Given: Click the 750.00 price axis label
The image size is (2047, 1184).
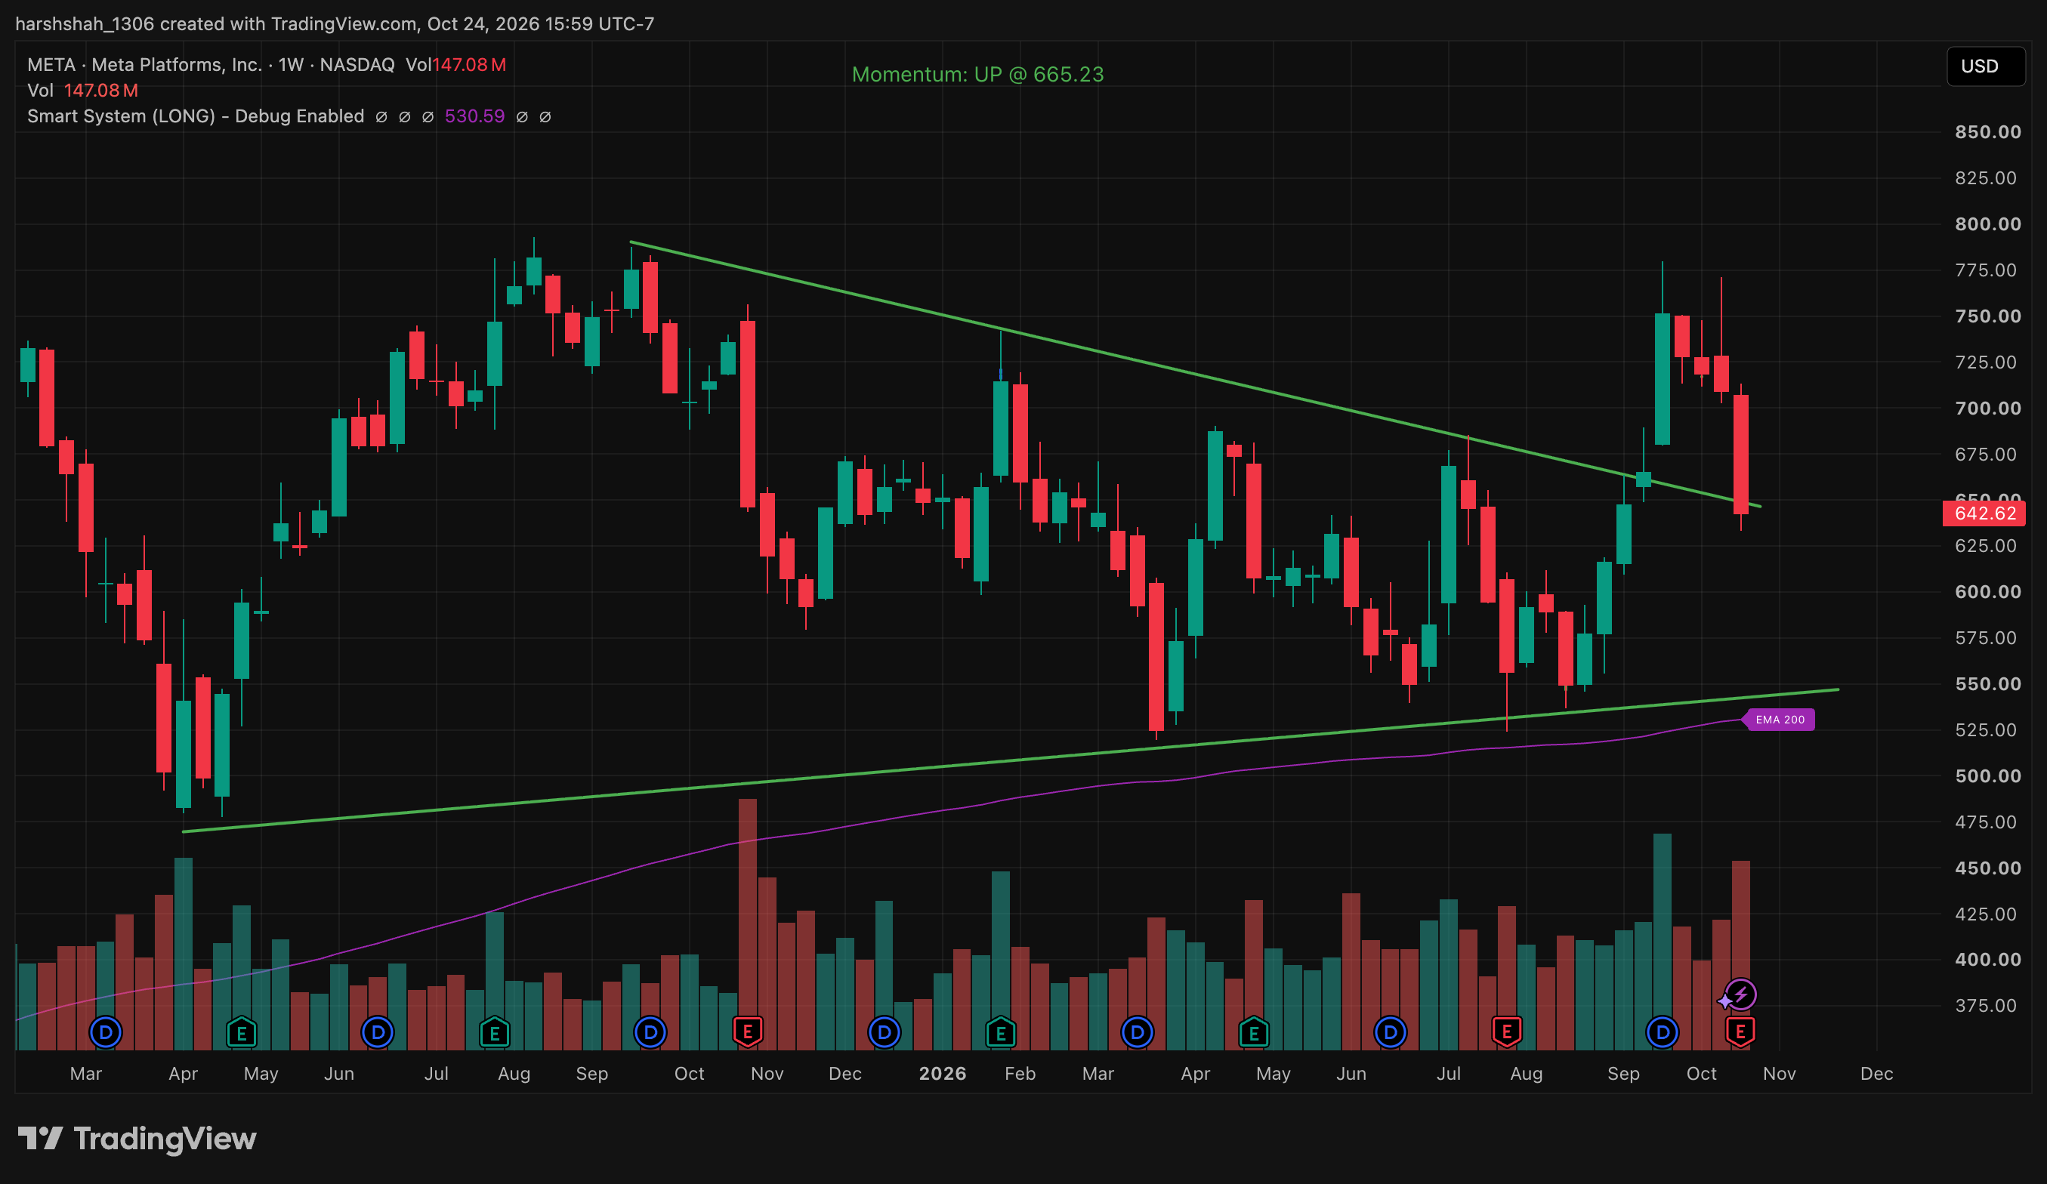Looking at the screenshot, I should (x=1987, y=316).
